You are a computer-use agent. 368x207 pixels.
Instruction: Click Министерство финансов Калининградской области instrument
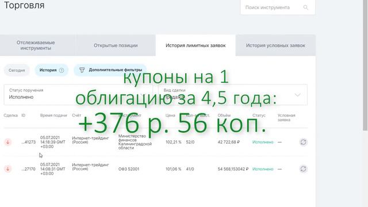135,142
